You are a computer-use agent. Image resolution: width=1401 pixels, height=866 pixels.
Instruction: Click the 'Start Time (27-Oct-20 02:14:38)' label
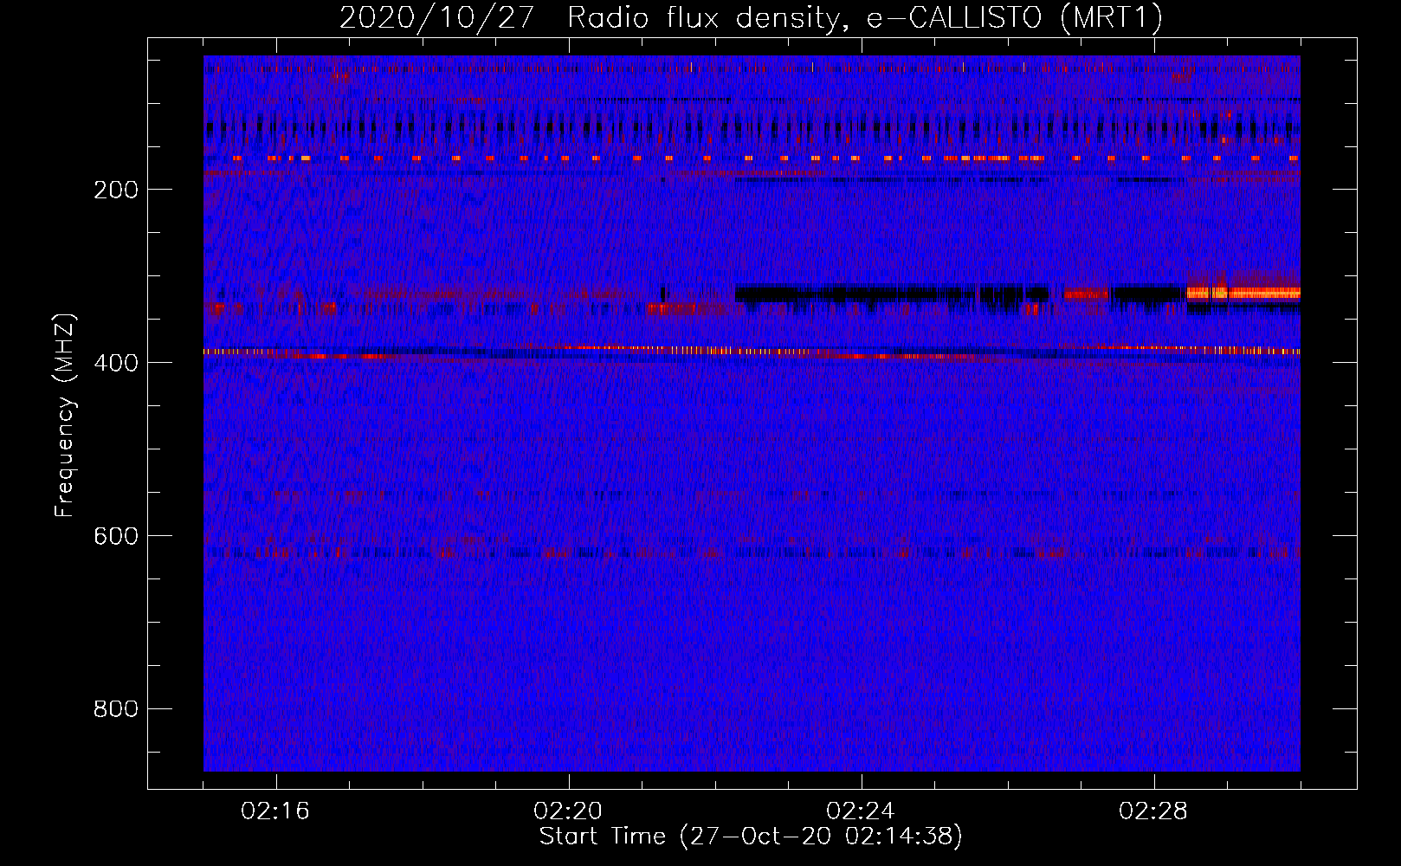coord(751,837)
